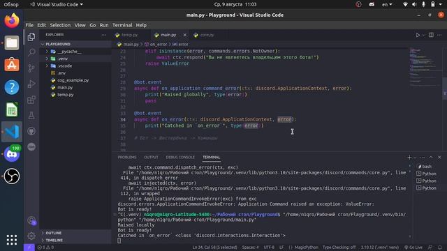Switch to the DEBUG CONSOLE panel tab
This screenshot has width=447, height=251.
pos(180,158)
